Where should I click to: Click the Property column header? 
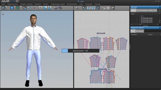tap(139, 34)
